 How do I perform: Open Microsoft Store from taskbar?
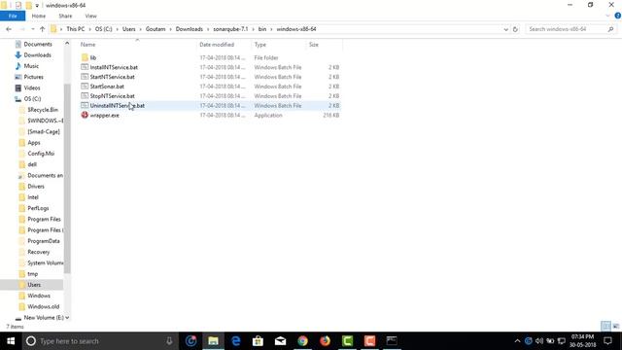(x=258, y=341)
